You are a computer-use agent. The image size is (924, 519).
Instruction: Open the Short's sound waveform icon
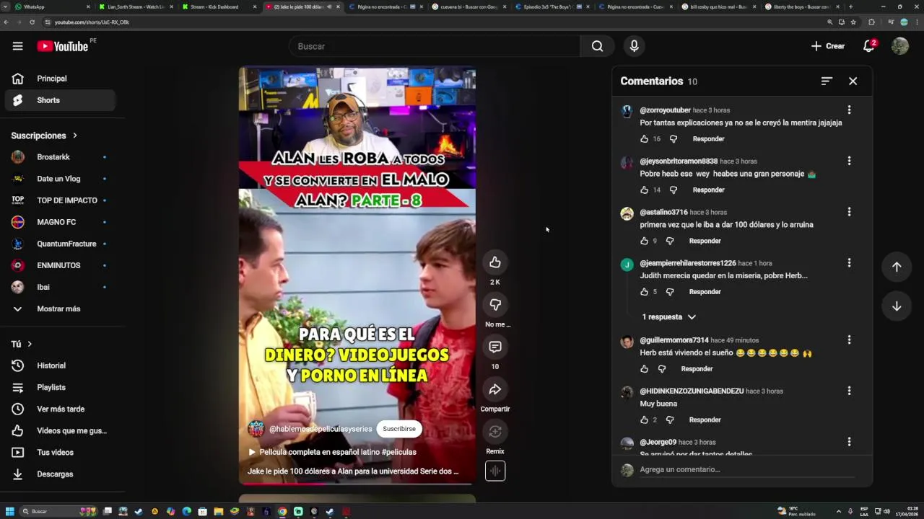coord(495,471)
